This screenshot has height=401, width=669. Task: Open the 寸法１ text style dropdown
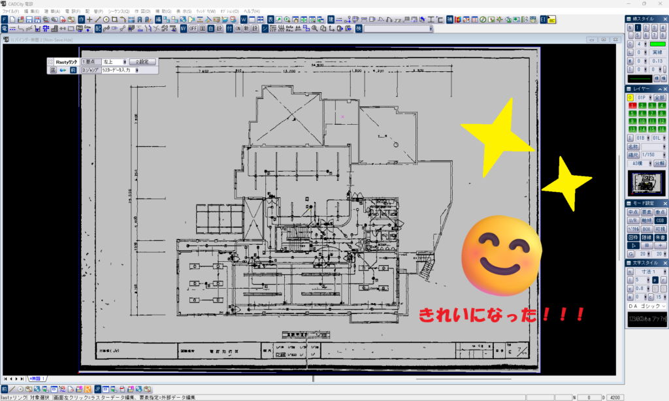click(664, 272)
